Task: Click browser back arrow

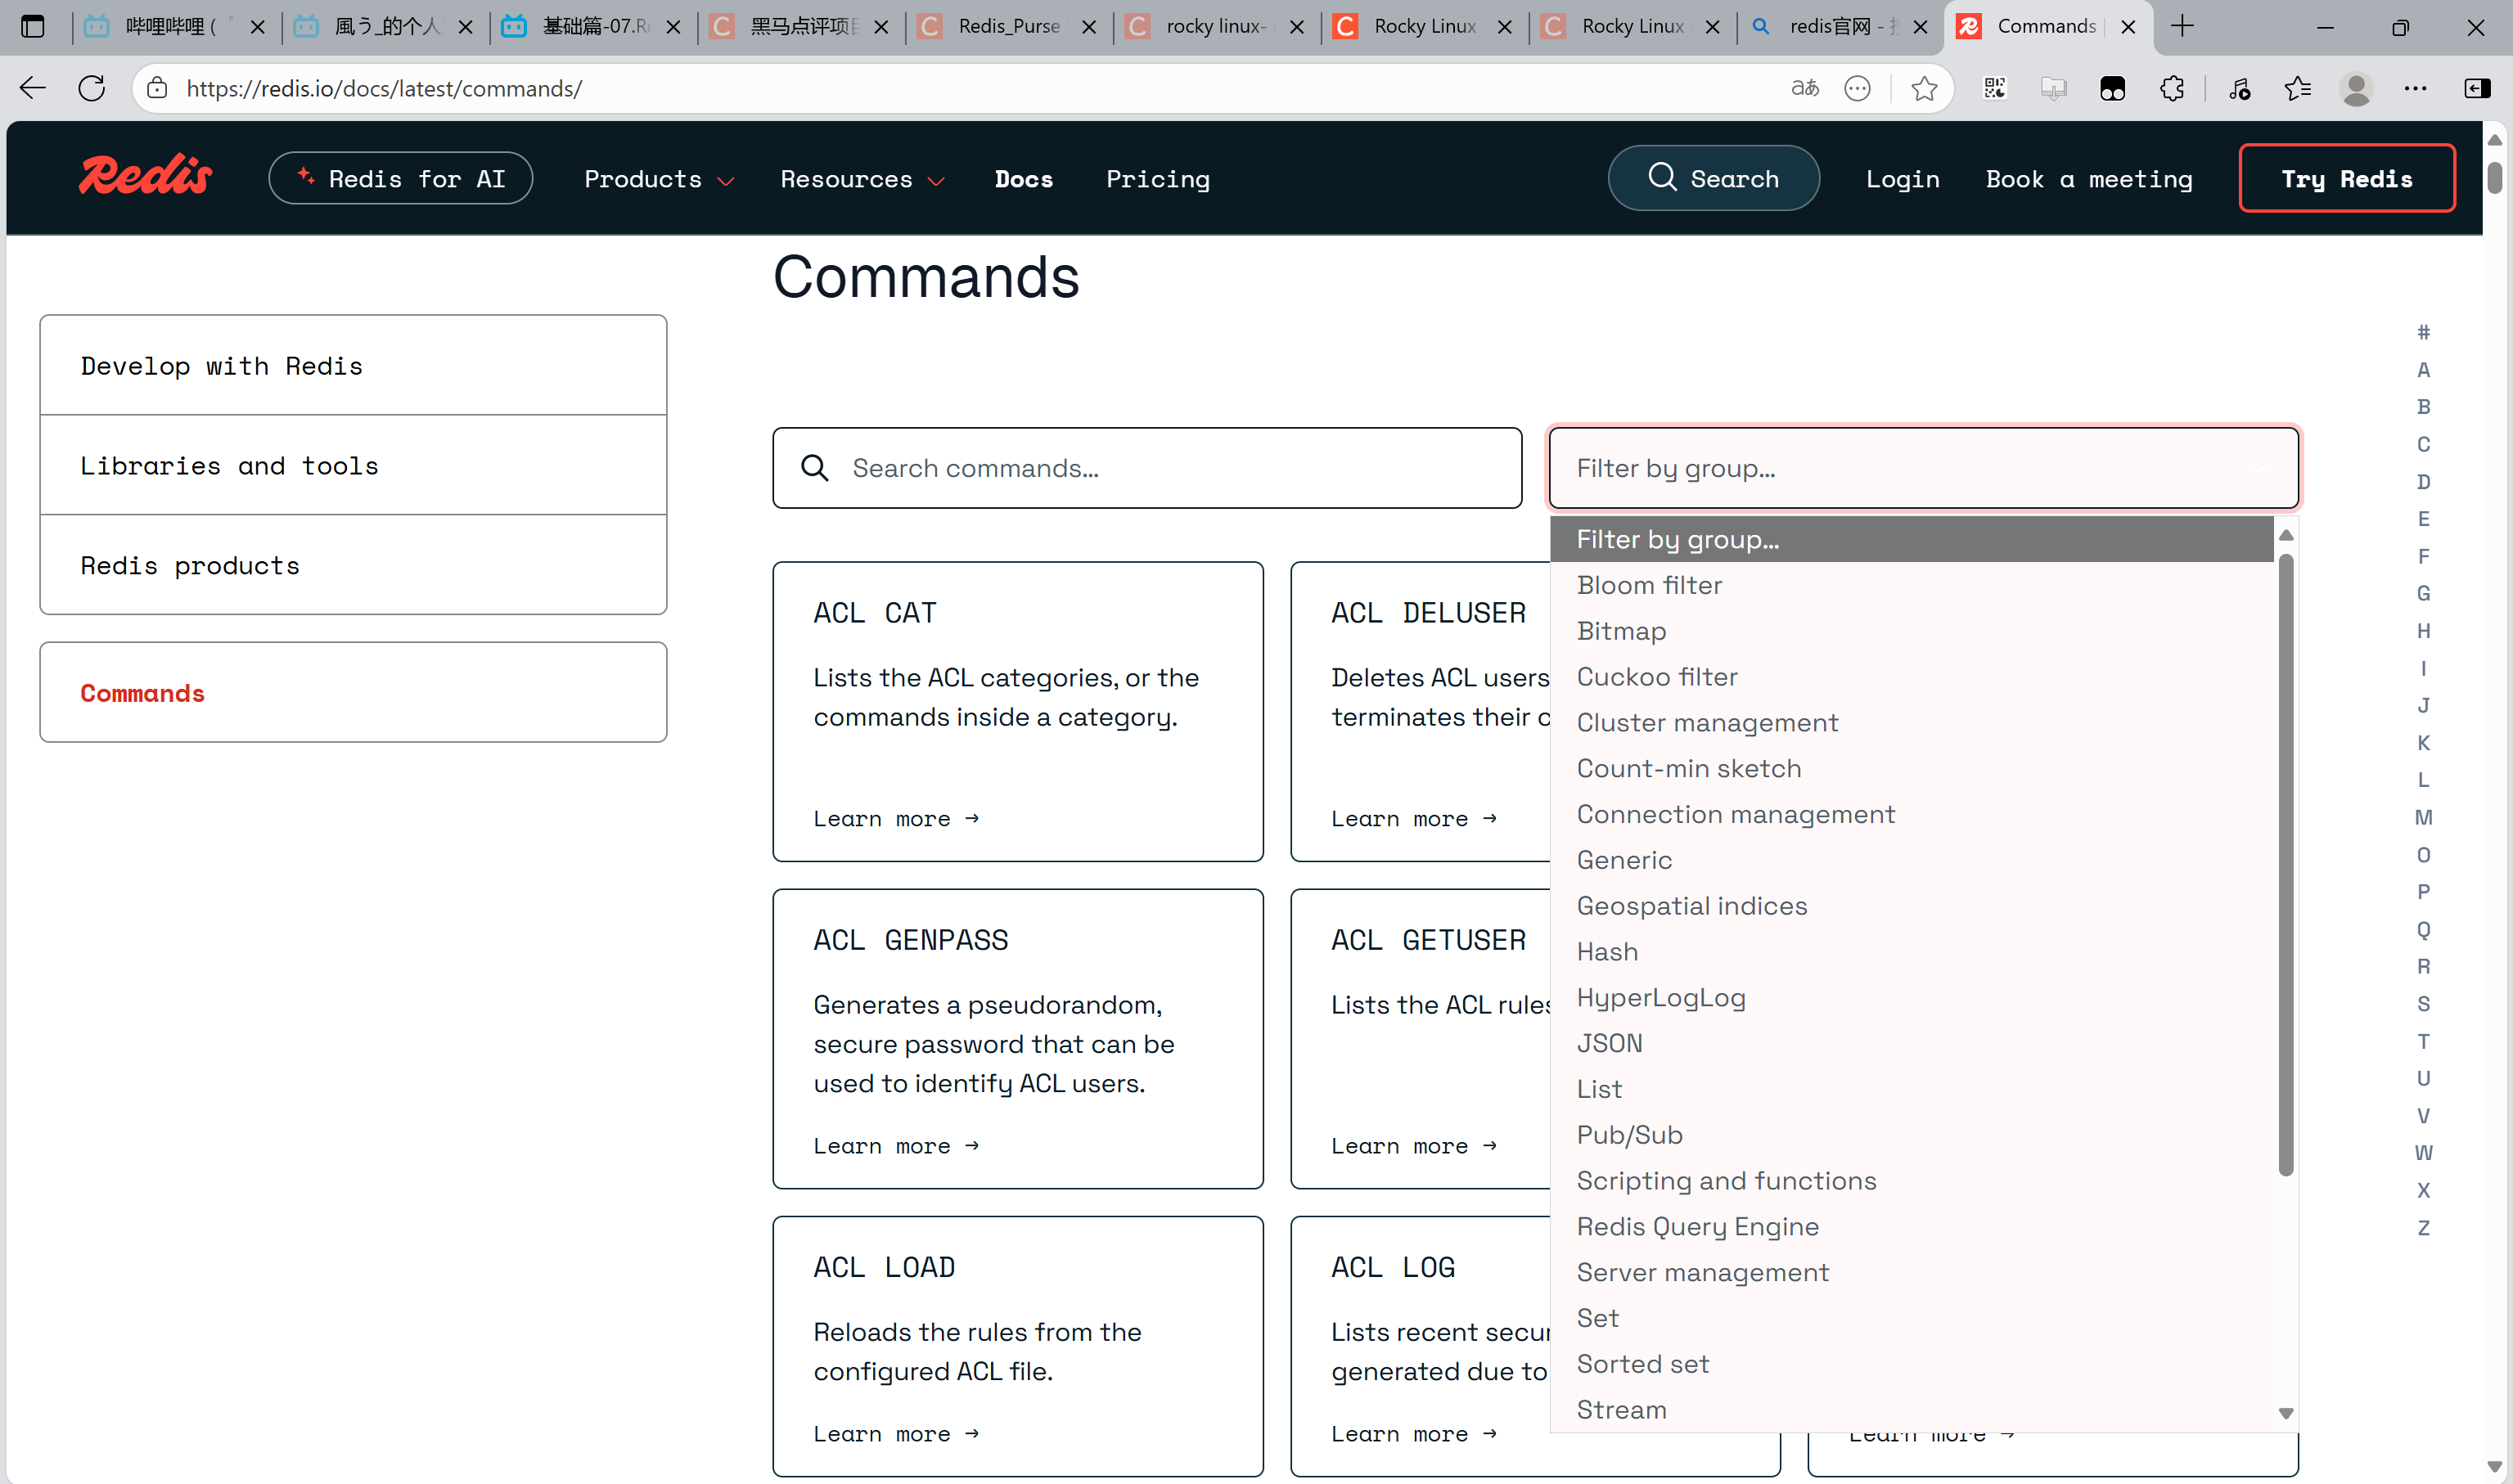Action: point(33,88)
